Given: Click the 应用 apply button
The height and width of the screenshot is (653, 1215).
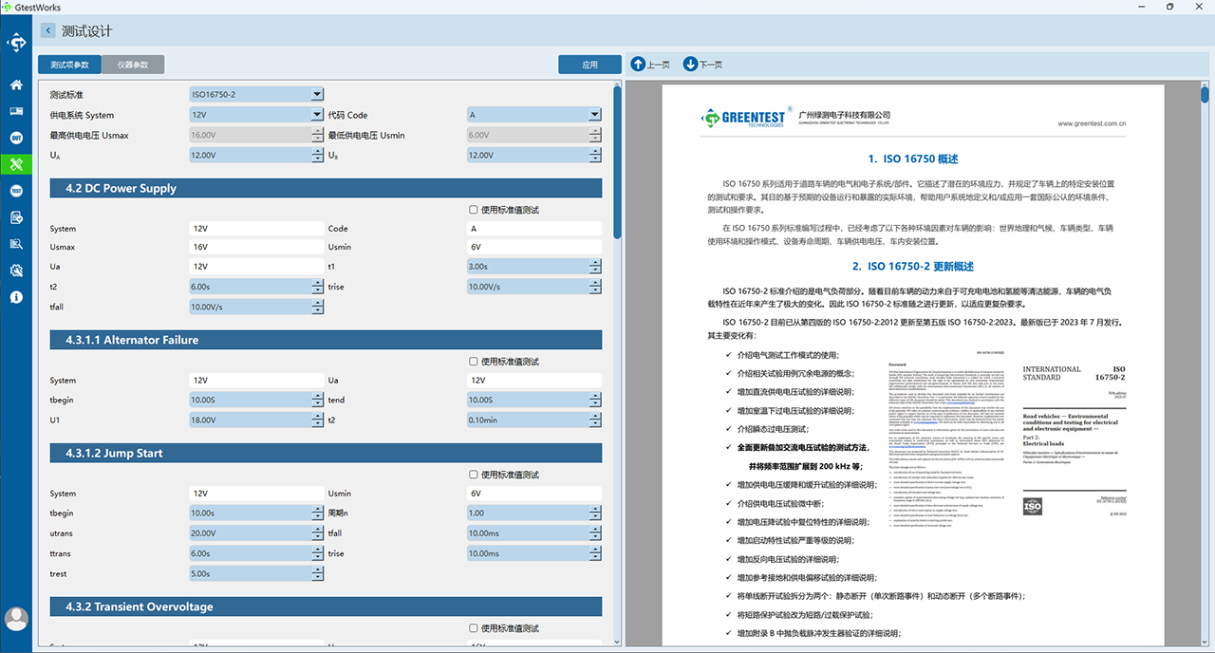Looking at the screenshot, I should 590,65.
